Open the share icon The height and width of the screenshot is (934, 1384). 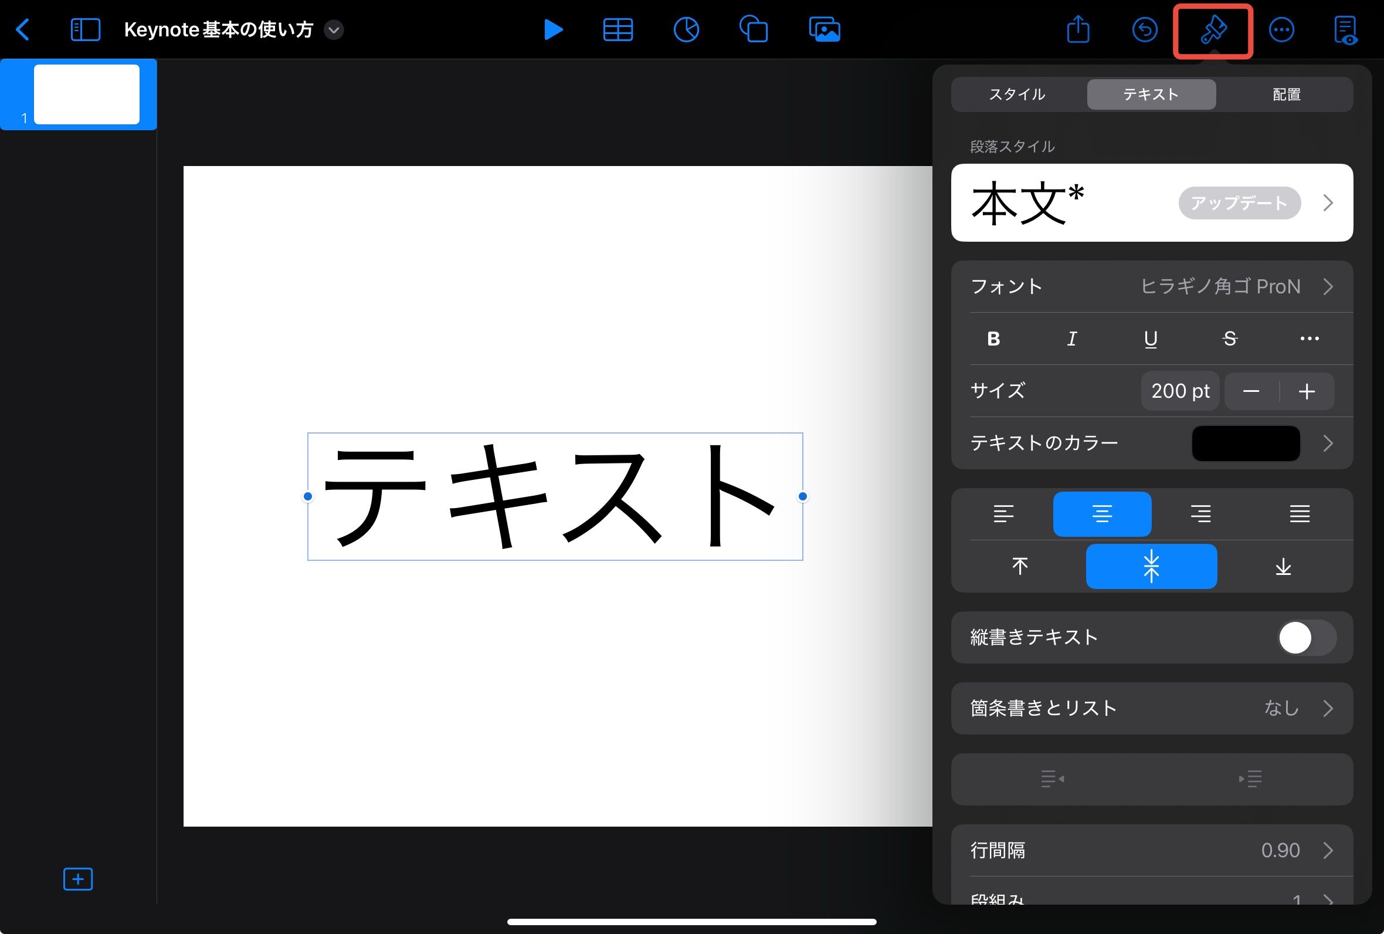click(x=1078, y=30)
